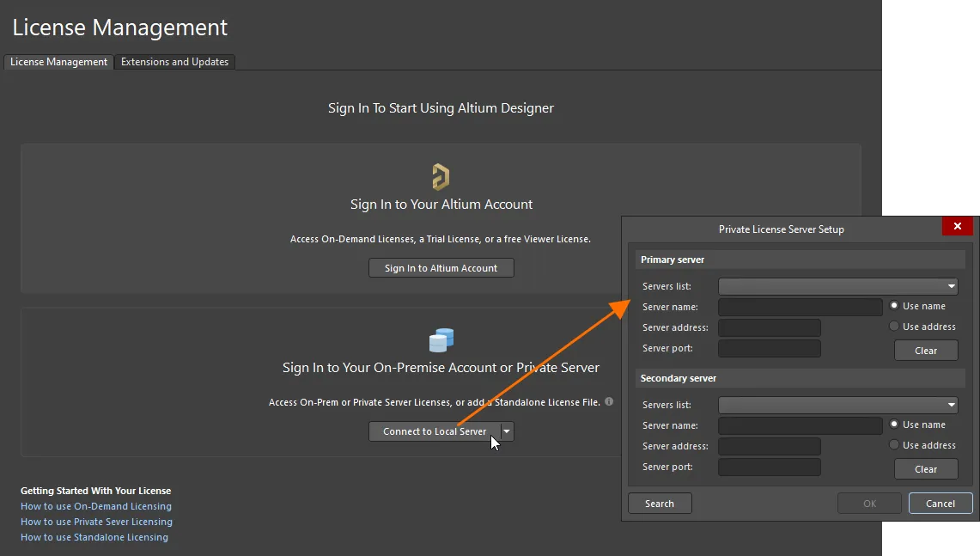Close the Private License Server Setup dialog
This screenshot has width=980, height=556.
958,226
